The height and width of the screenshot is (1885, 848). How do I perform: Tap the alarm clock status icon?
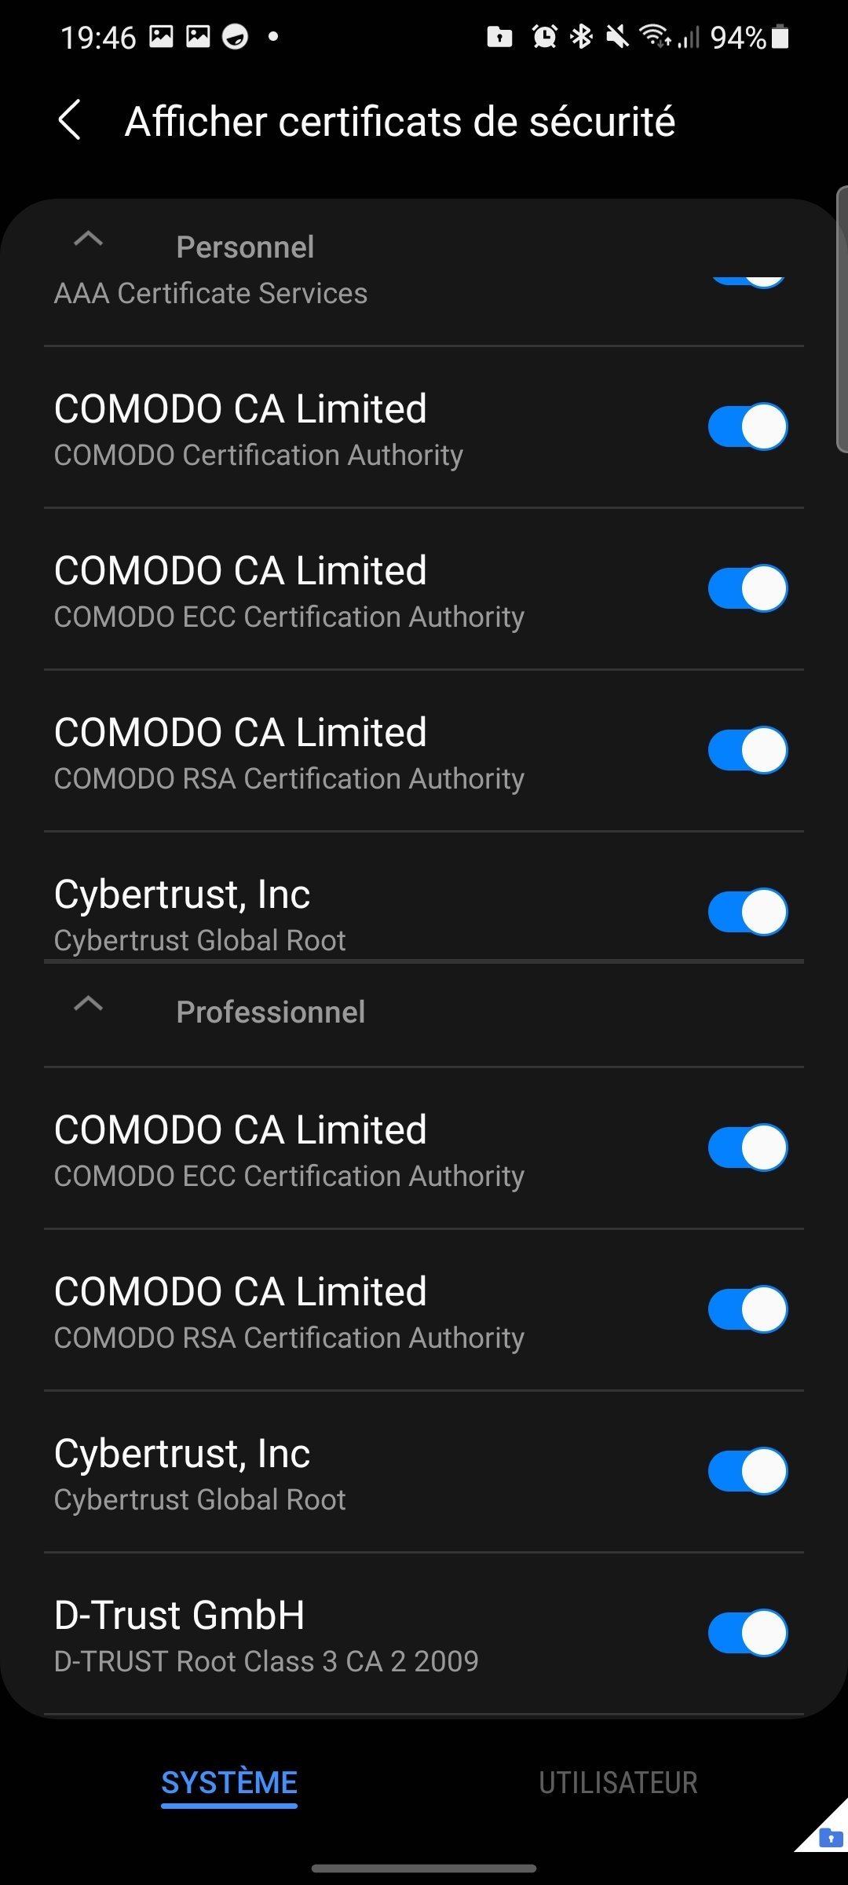click(544, 36)
